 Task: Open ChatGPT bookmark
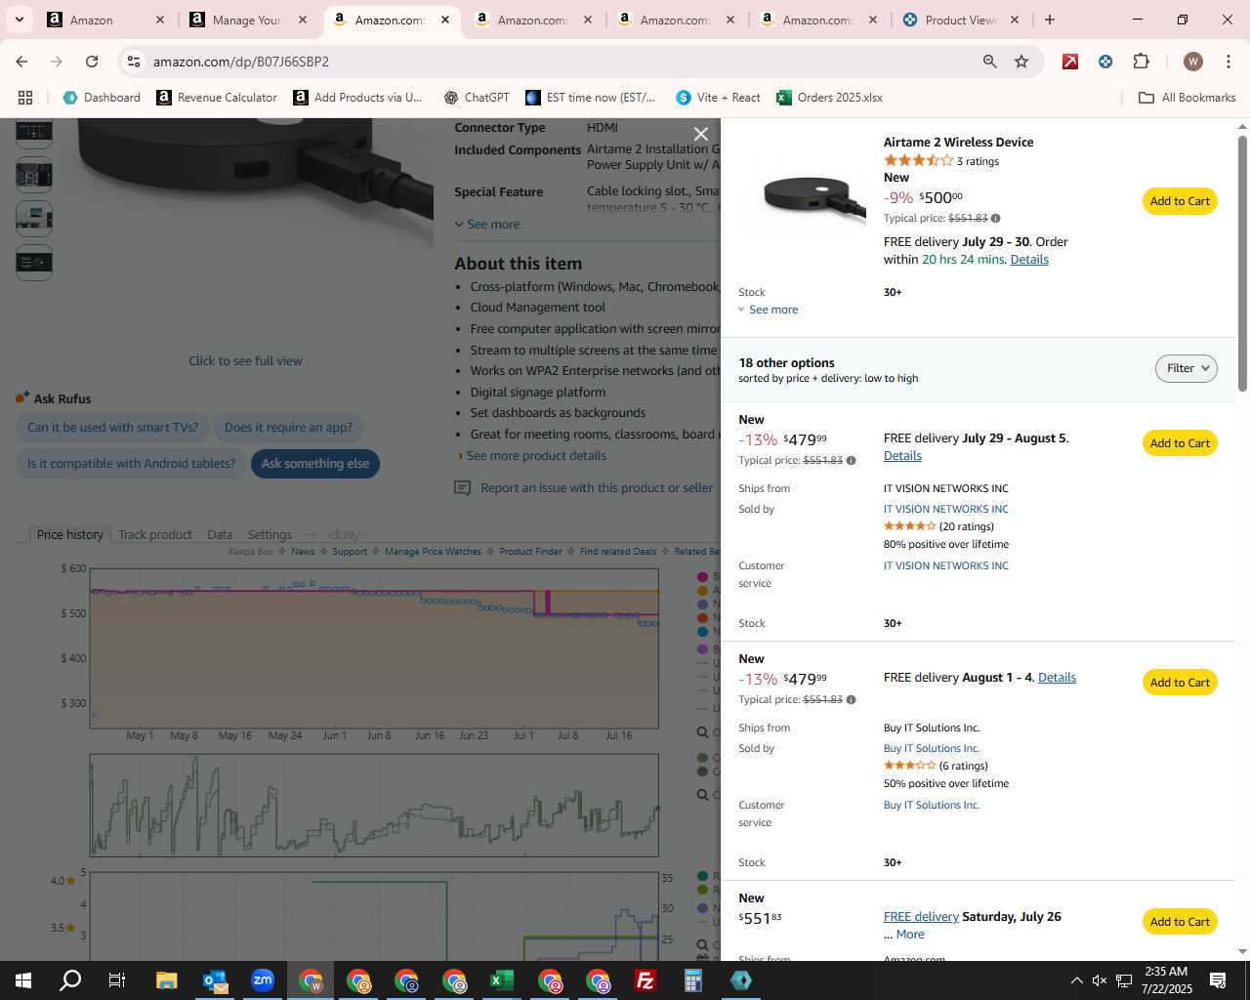(x=477, y=98)
